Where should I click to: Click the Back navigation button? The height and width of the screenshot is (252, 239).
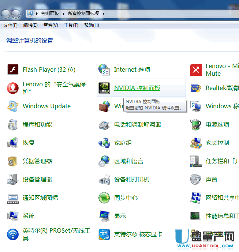click(x=6, y=14)
